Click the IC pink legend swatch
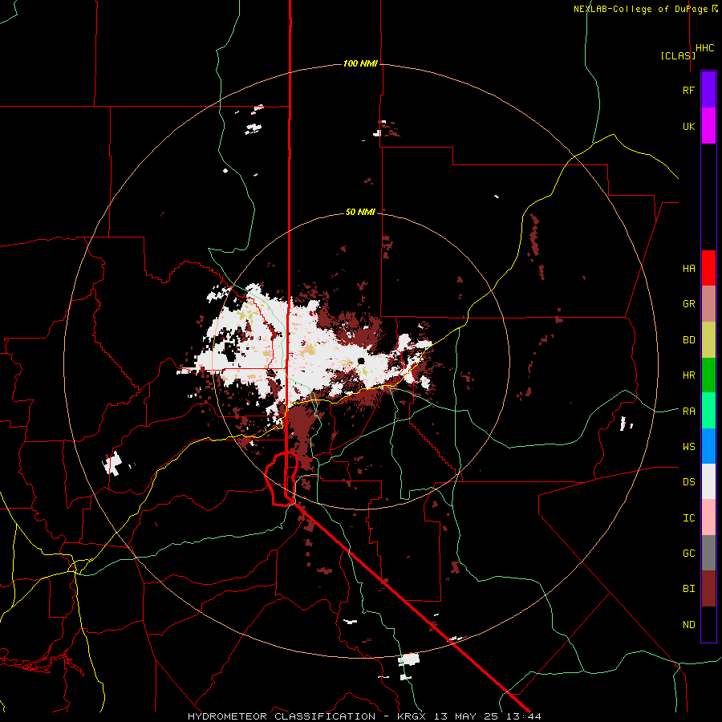The width and height of the screenshot is (722, 722). click(x=708, y=517)
